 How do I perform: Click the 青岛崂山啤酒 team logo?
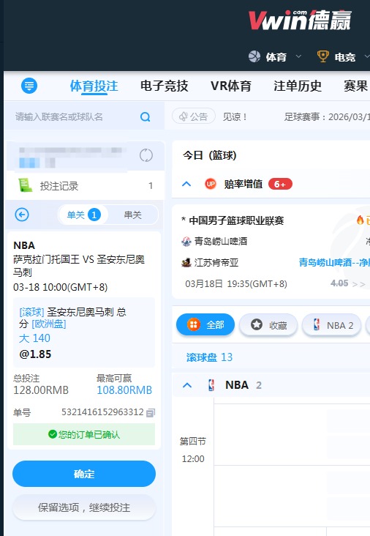(x=186, y=242)
